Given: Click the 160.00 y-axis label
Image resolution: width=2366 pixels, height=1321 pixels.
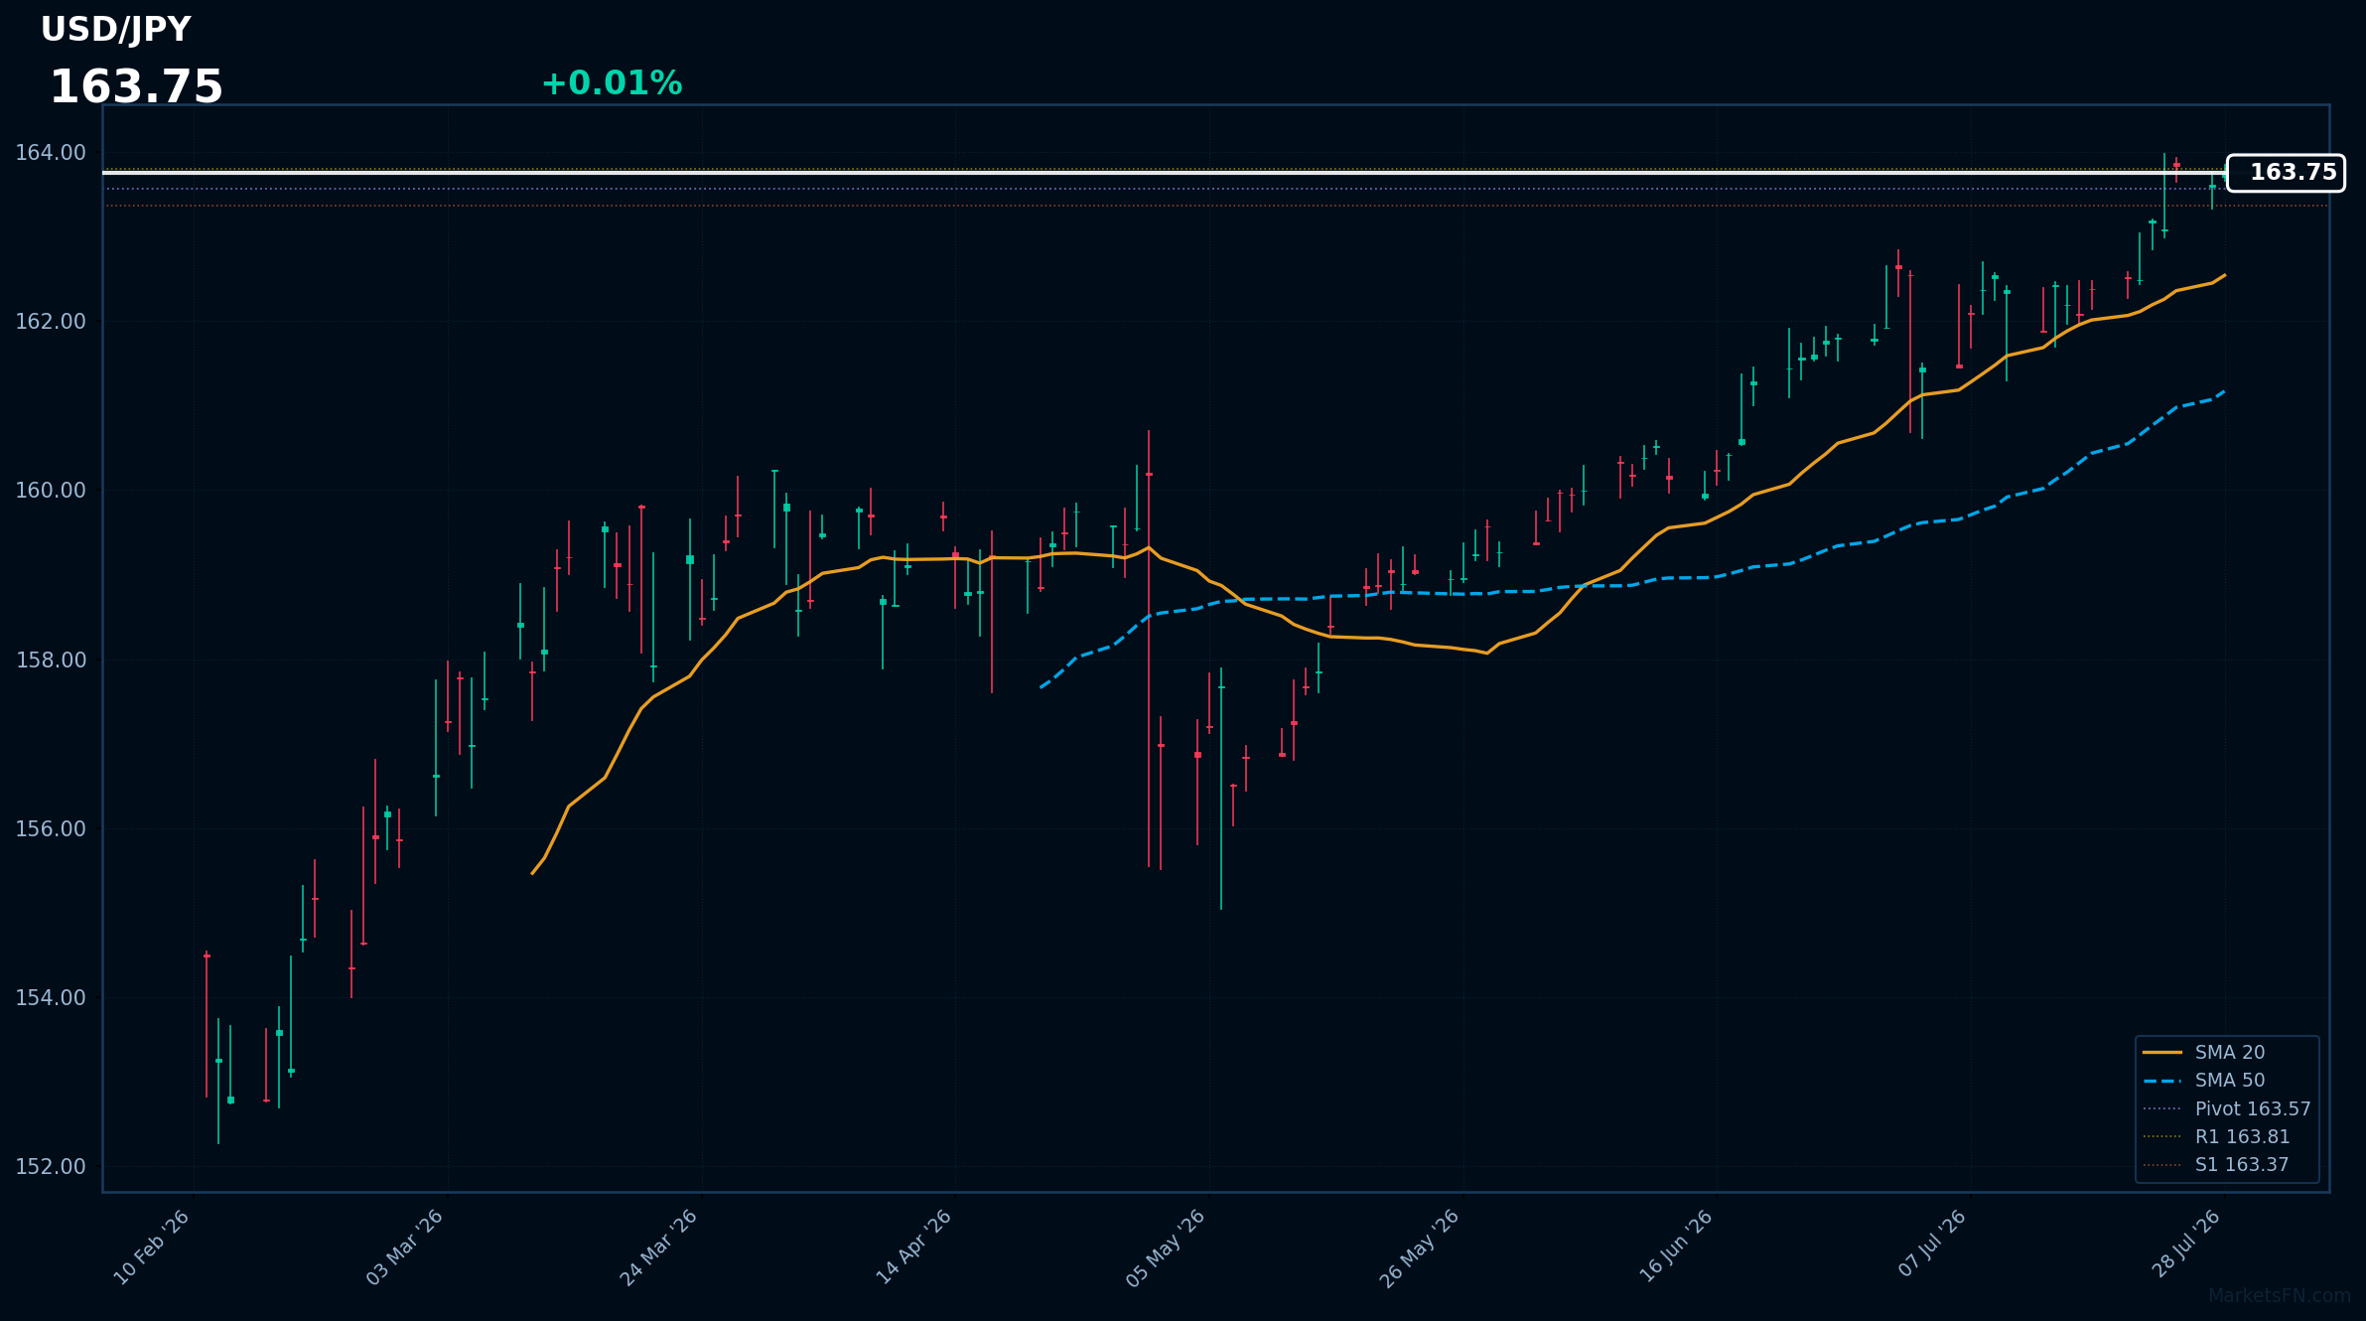Looking at the screenshot, I should (x=51, y=491).
